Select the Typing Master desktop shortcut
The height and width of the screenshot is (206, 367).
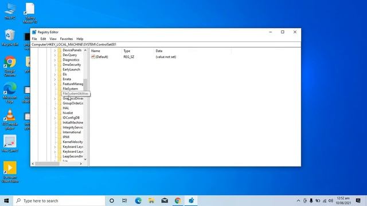(30, 13)
